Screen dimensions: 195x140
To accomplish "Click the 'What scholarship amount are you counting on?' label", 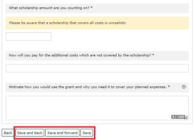I will [x=49, y=8].
